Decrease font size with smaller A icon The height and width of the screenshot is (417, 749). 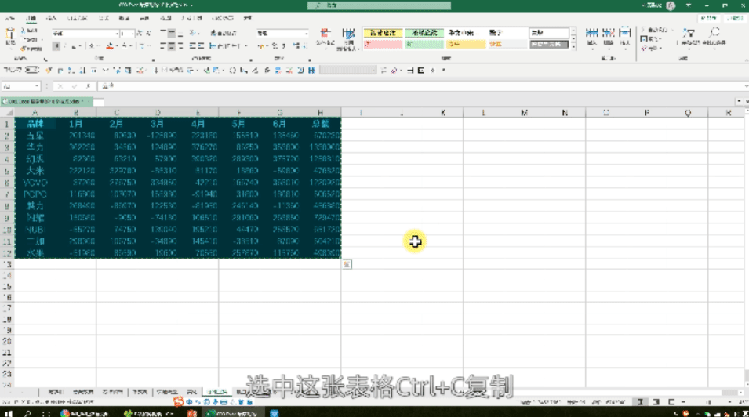[x=148, y=34]
